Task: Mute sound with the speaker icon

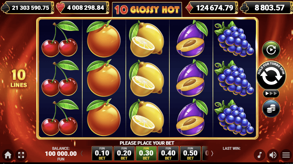Action: click(273, 155)
